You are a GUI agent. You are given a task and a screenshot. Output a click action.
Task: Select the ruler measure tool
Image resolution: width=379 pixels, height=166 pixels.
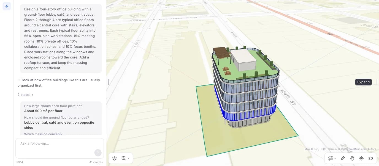(x=343, y=158)
